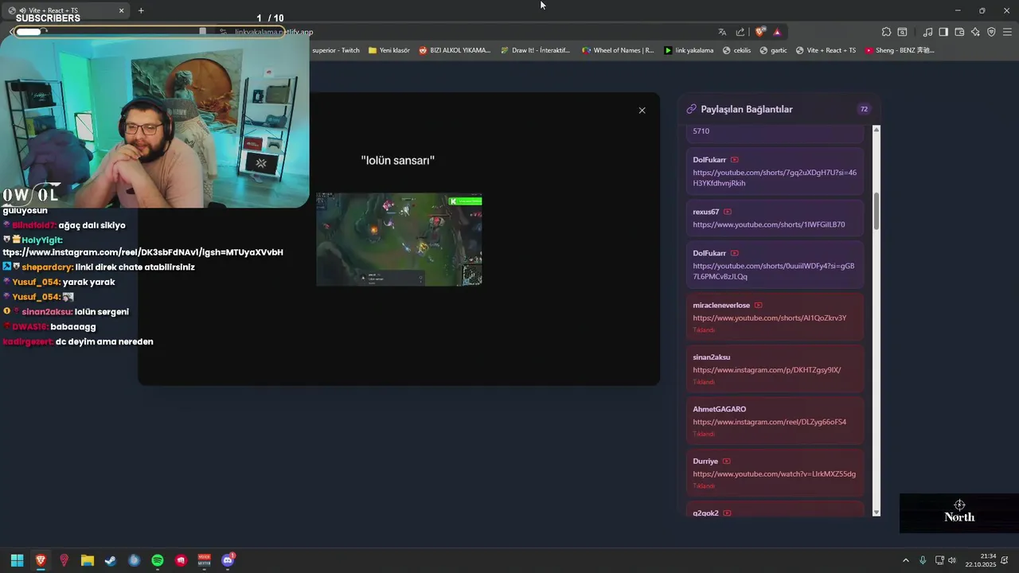
Task: Open miracleneverlose's youtube shorts link
Action: pyautogui.click(x=769, y=318)
